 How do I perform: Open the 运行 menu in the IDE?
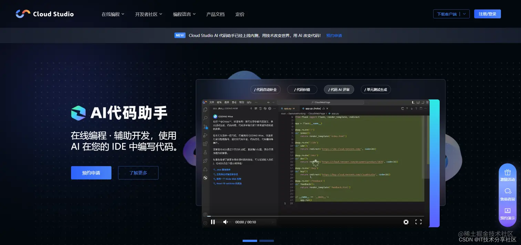tap(249, 102)
